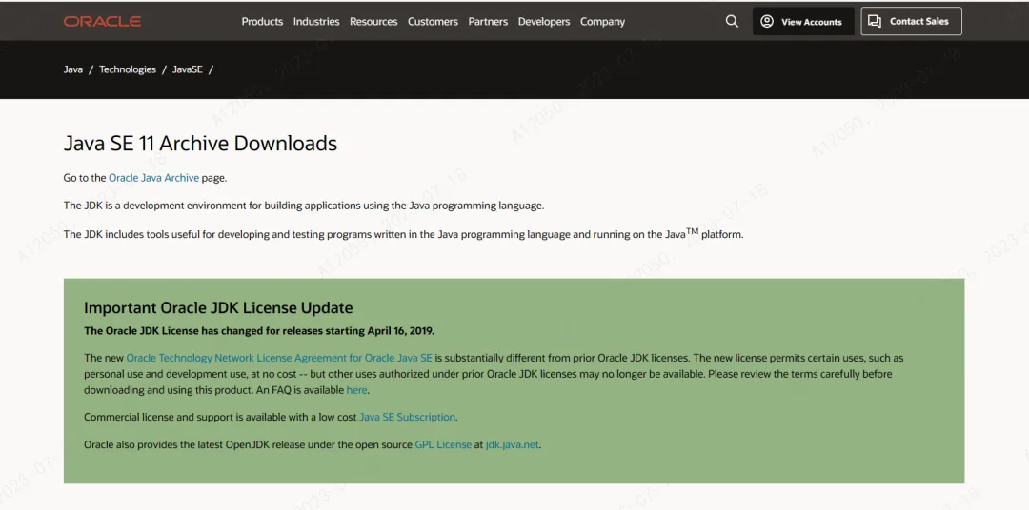The width and height of the screenshot is (1029, 510).
Task: Open the Developers menu
Action: 544,21
